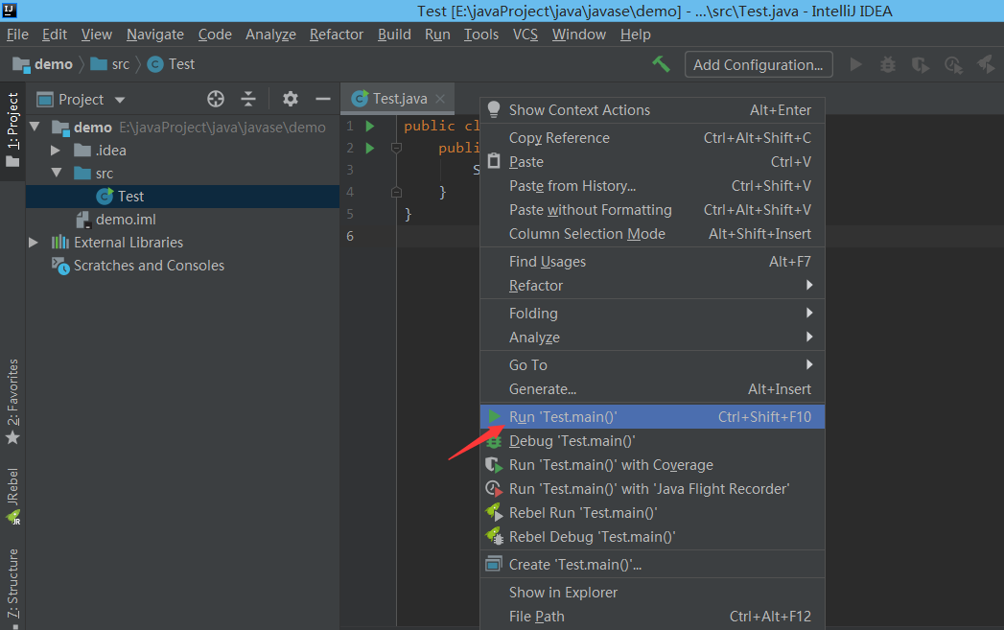Open the Folding submenu

[652, 313]
